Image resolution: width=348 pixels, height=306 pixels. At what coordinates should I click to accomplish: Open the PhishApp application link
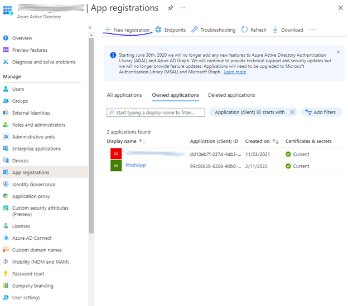[x=136, y=165]
